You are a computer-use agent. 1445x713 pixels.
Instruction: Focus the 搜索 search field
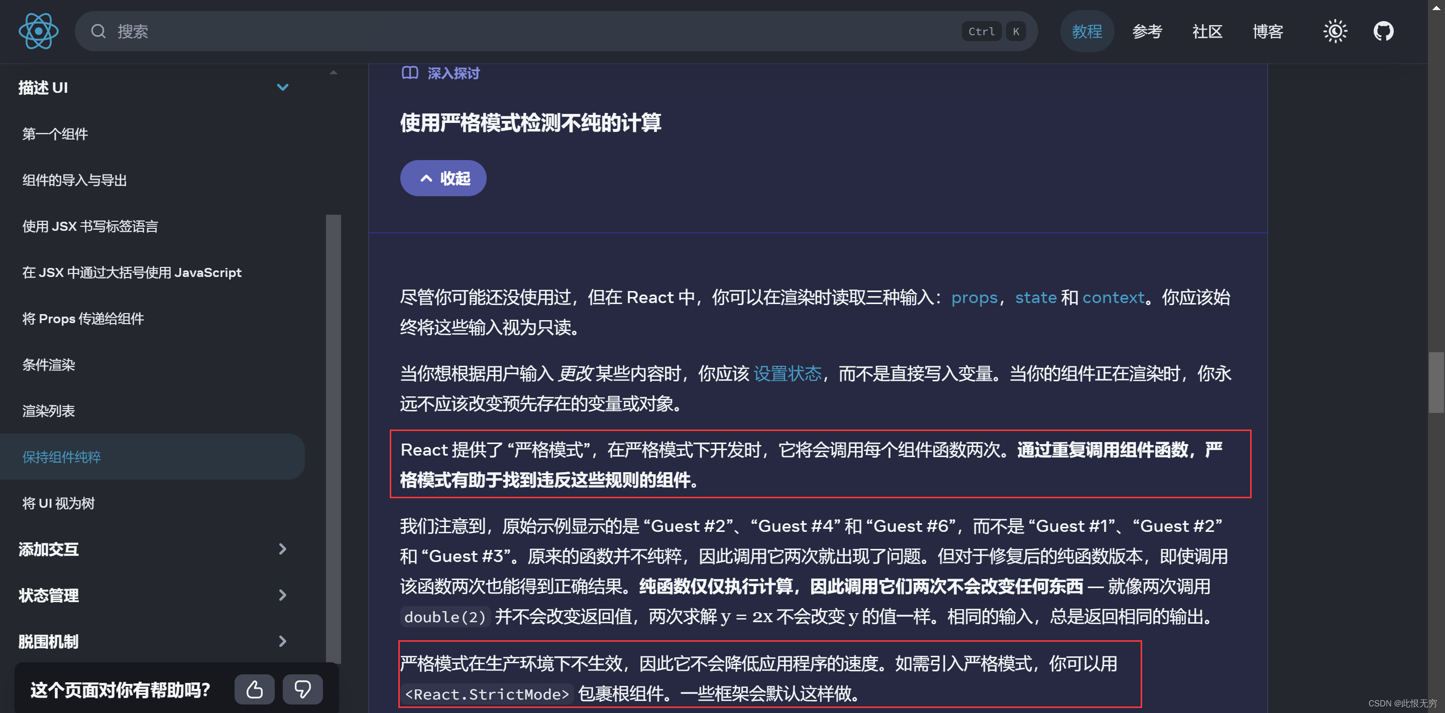point(556,32)
